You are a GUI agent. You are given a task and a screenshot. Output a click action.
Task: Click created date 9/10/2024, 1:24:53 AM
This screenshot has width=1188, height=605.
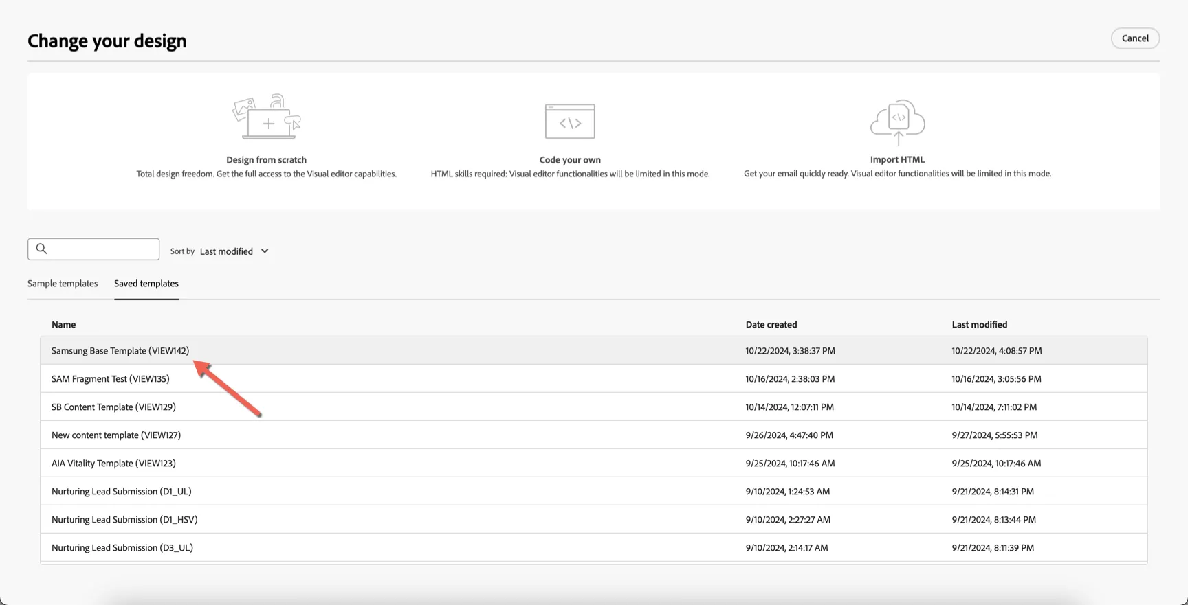click(788, 492)
